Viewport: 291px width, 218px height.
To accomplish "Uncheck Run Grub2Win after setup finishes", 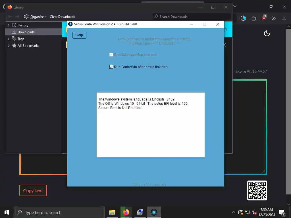I will click(x=111, y=67).
